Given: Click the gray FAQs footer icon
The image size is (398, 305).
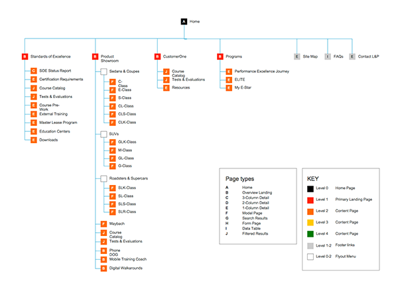Looking at the screenshot, I should click(328, 57).
